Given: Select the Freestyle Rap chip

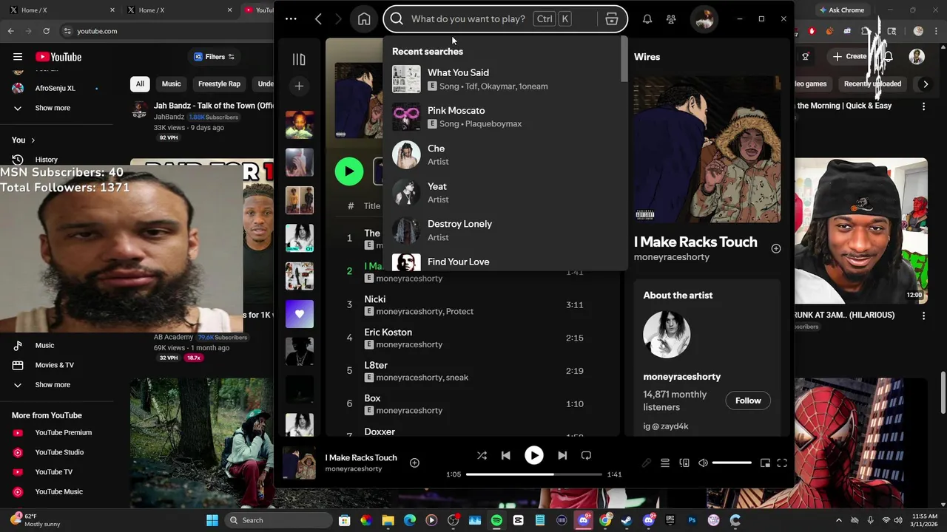Looking at the screenshot, I should tap(219, 84).
